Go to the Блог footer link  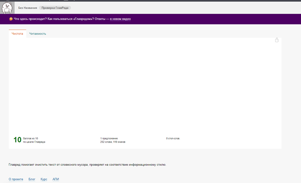click(x=32, y=179)
